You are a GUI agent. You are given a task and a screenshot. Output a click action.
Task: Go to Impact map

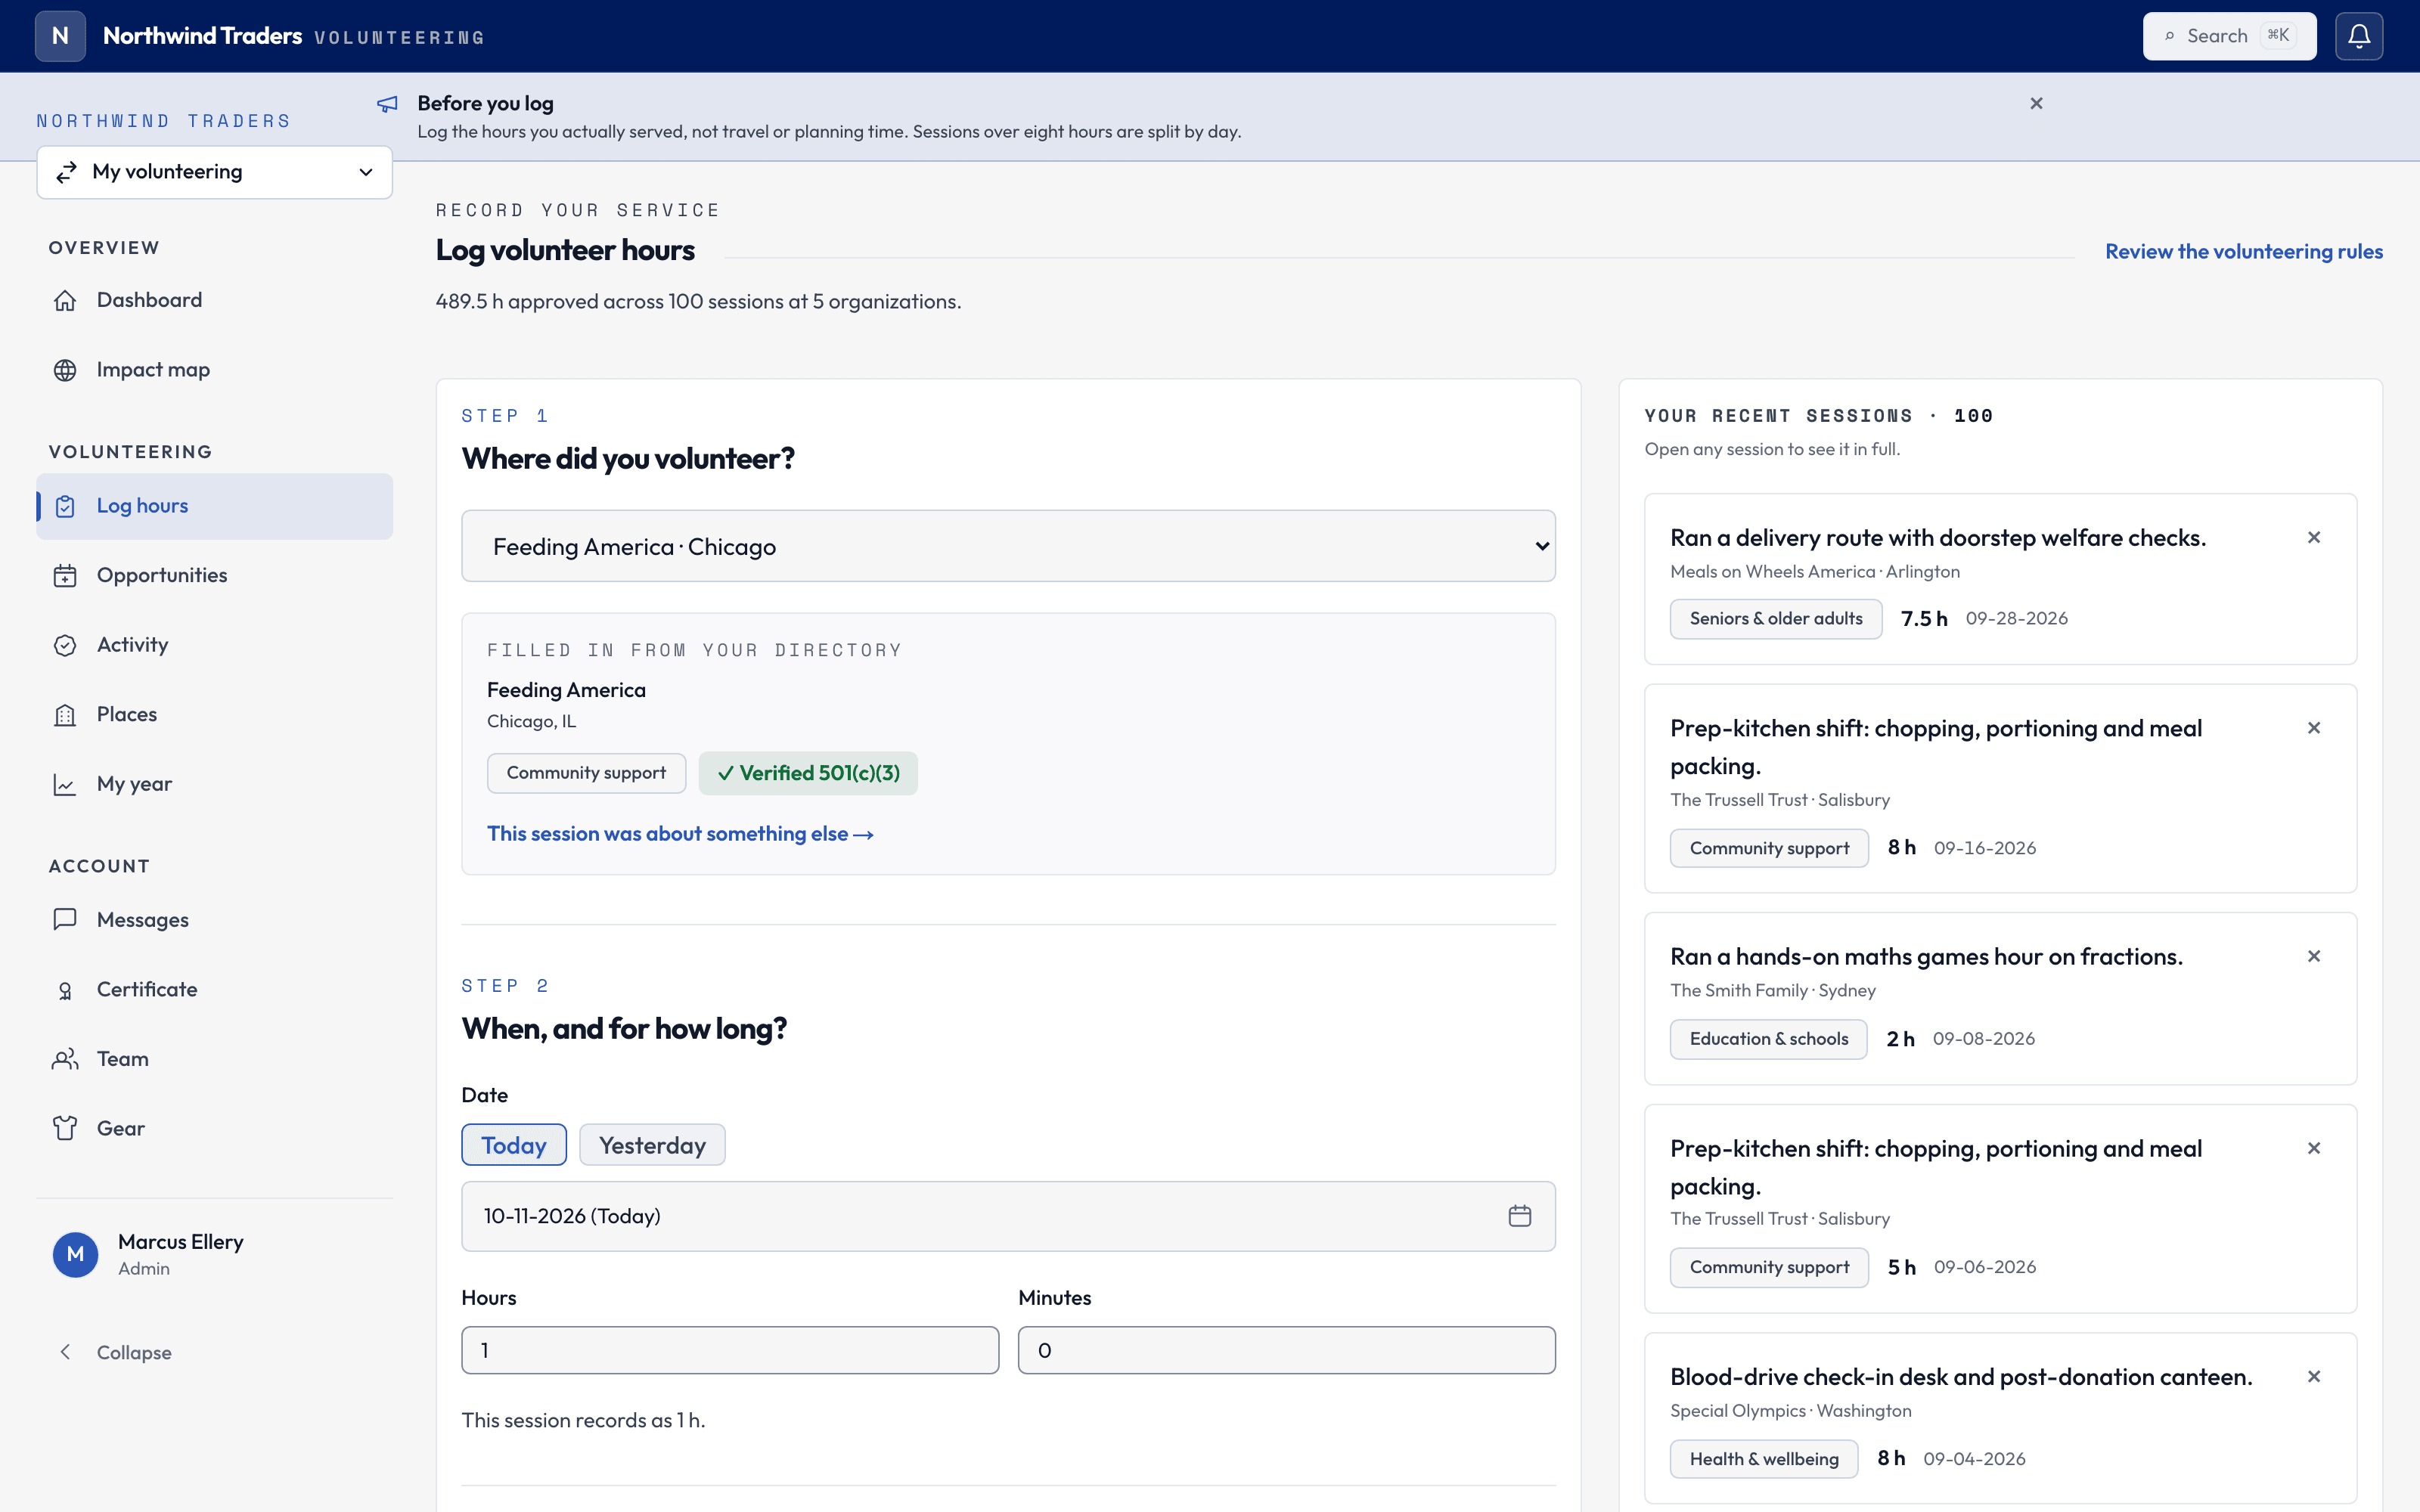(x=214, y=370)
